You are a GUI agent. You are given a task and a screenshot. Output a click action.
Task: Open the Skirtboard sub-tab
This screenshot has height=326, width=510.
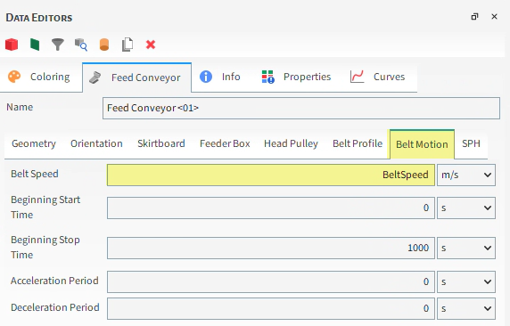(x=161, y=143)
